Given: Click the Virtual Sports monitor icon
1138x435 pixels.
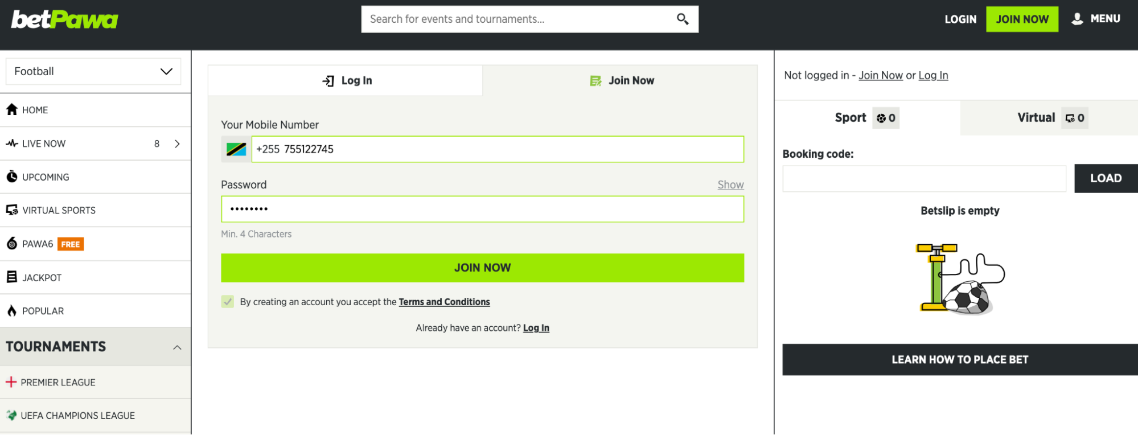Looking at the screenshot, I should click(12, 210).
